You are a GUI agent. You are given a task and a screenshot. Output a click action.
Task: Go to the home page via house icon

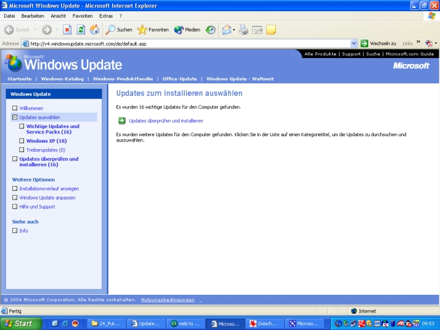[94, 30]
